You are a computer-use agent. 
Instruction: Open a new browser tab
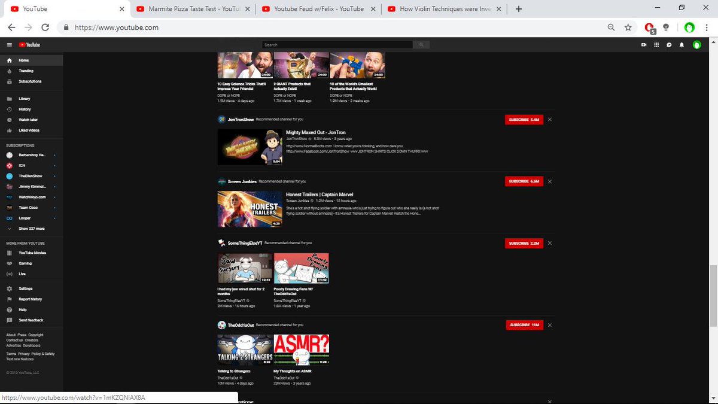pos(519,9)
